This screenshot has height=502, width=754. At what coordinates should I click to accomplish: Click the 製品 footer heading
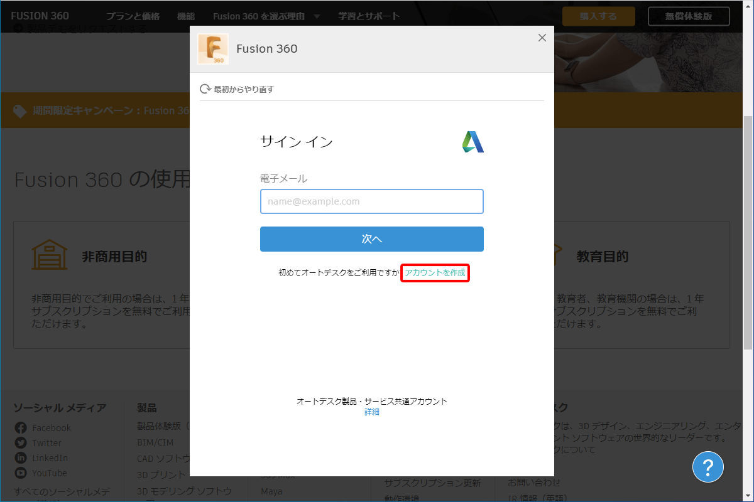tap(146, 408)
